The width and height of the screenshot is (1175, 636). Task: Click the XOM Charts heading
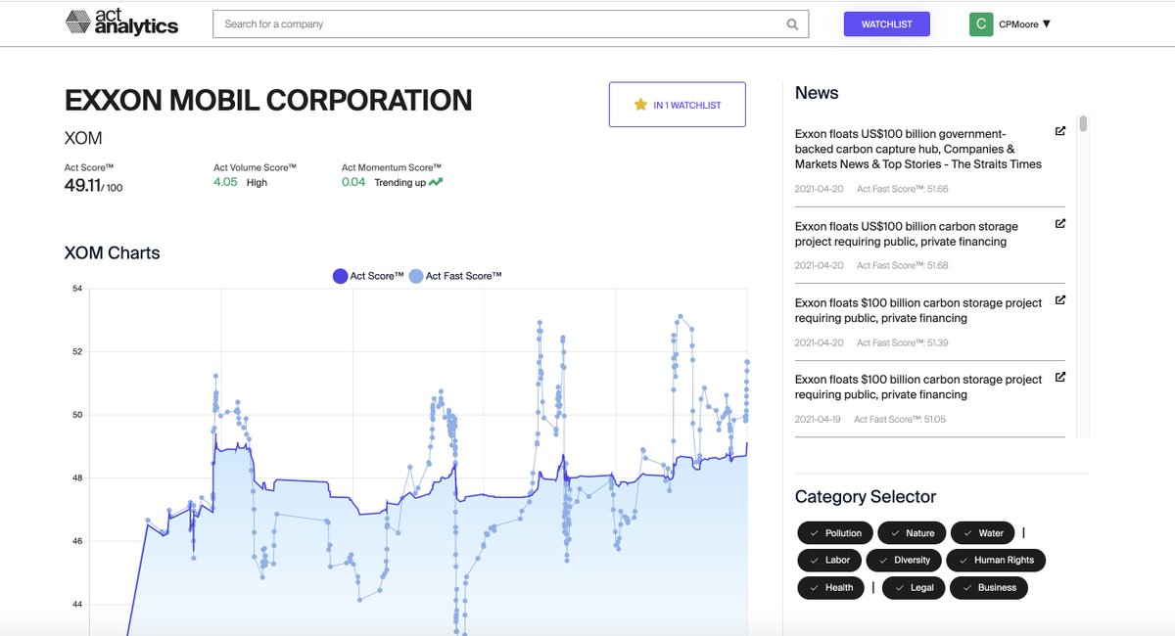click(112, 252)
